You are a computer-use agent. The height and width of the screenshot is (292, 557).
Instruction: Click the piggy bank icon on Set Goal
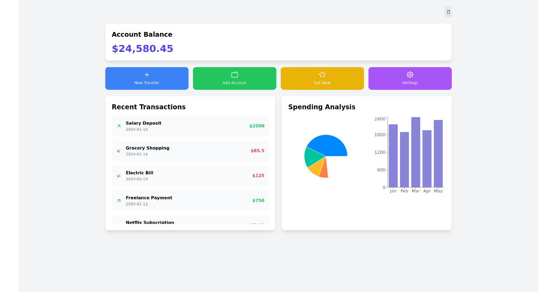[x=322, y=75]
